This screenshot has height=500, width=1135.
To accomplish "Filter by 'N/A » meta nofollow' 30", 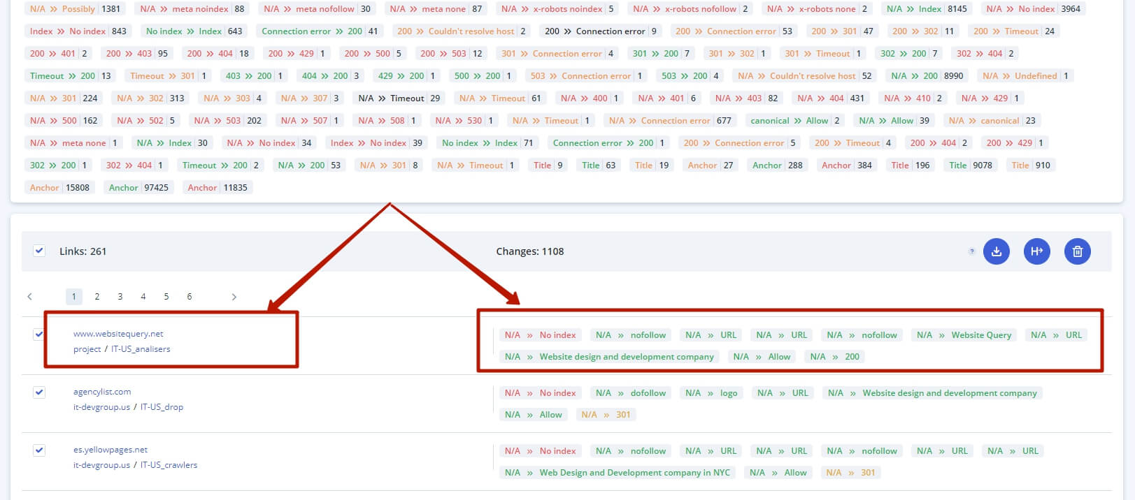I will [317, 9].
